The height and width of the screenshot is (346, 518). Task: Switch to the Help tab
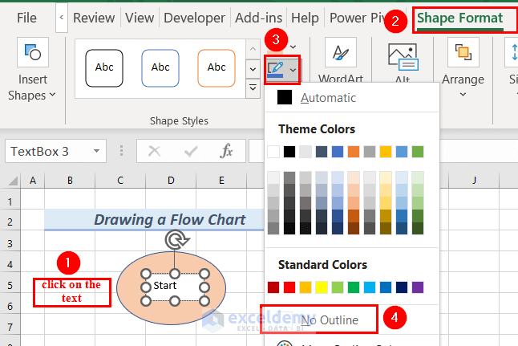click(305, 18)
